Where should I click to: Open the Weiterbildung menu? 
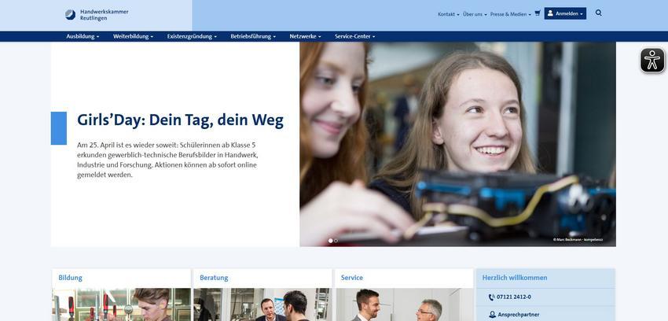point(133,36)
